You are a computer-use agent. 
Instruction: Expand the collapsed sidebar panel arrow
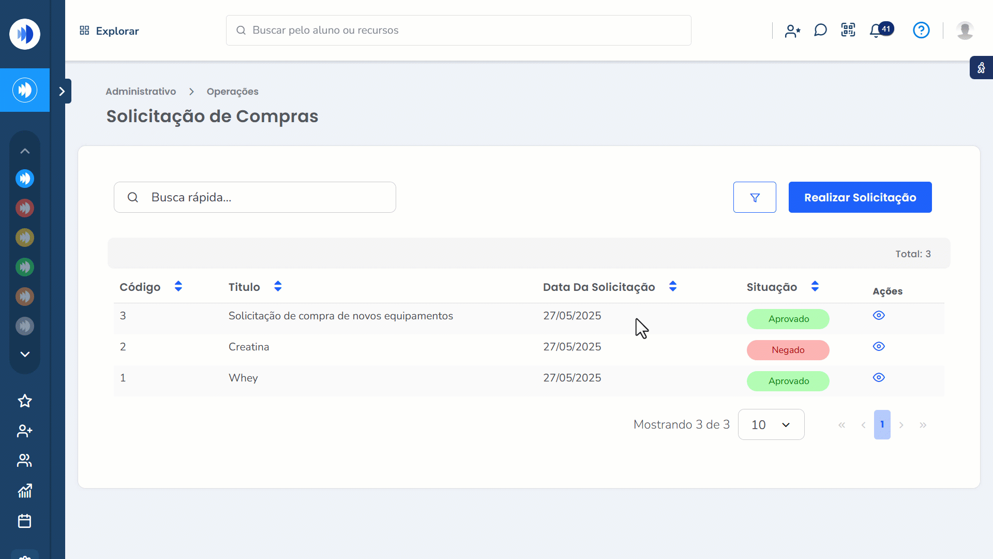point(62,92)
